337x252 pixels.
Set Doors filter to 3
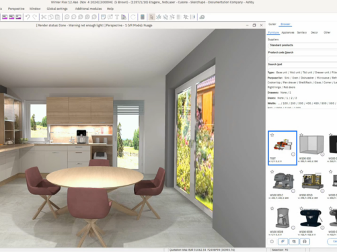296,98
